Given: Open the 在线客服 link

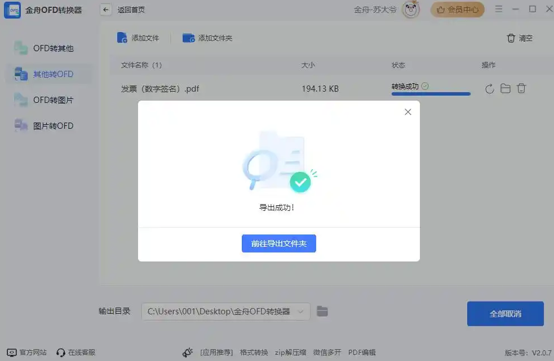Looking at the screenshot, I should (82, 353).
